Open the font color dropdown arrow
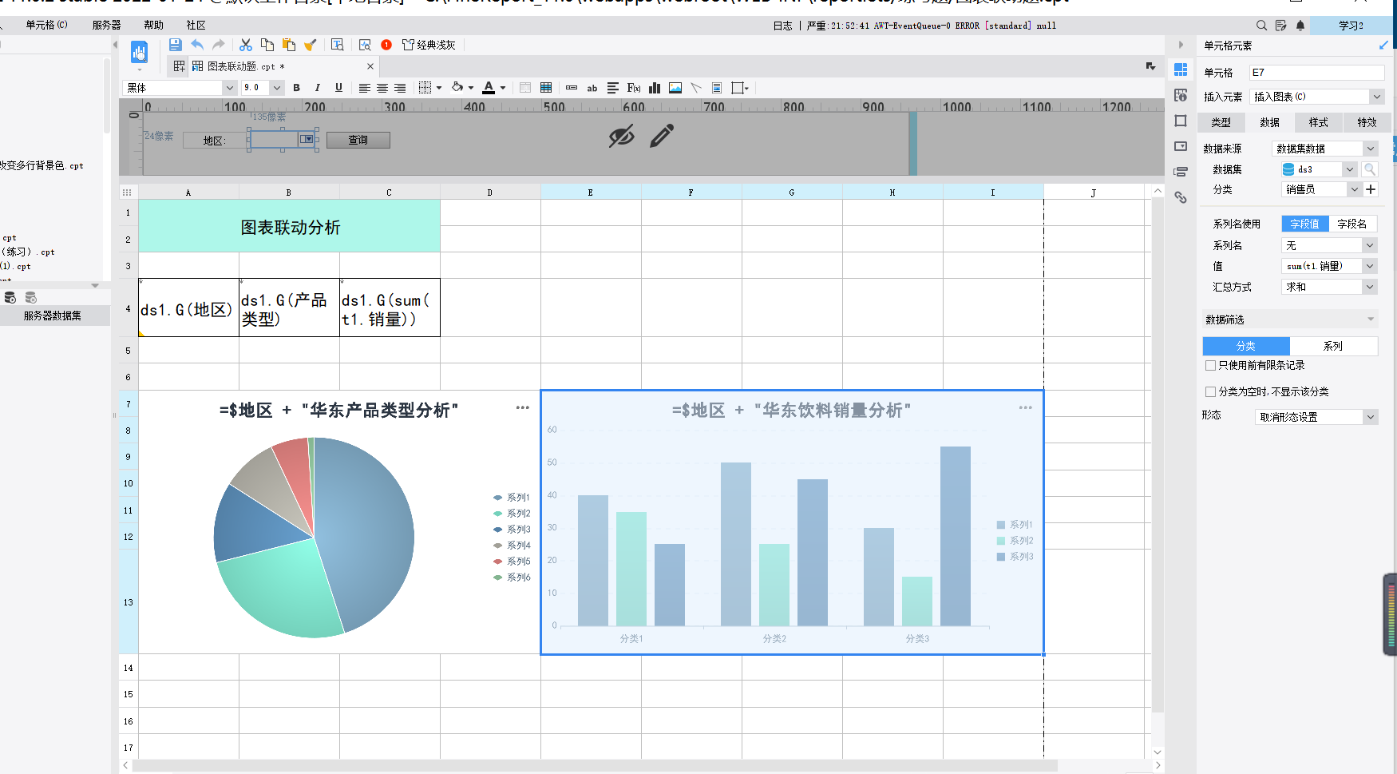The image size is (1397, 774). click(503, 88)
